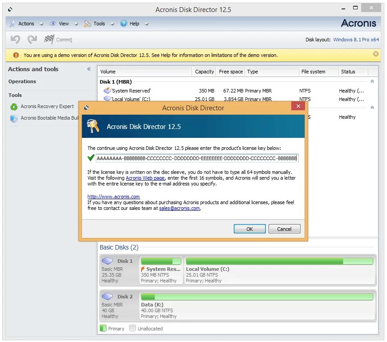387x342 pixels.
Task: Collapse the Actions and tools panel
Action: coord(89,69)
